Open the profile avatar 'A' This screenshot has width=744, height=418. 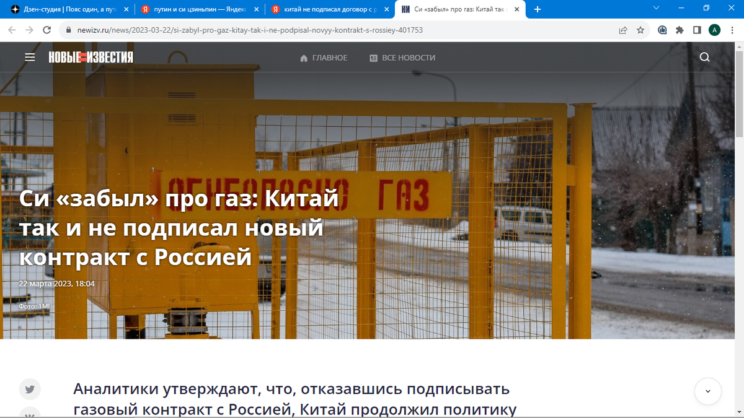[714, 30]
